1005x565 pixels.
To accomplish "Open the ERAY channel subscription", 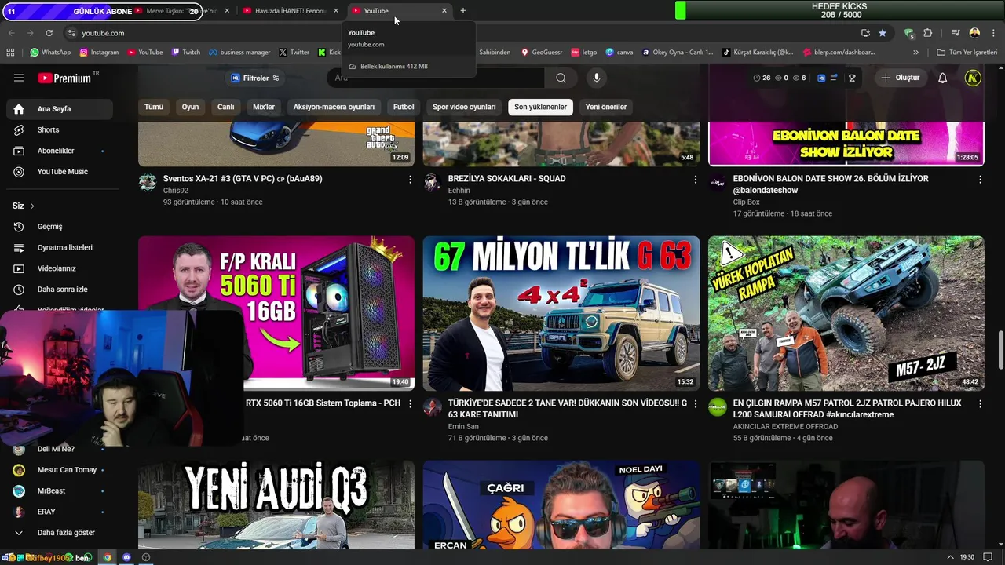I will (x=60, y=512).
